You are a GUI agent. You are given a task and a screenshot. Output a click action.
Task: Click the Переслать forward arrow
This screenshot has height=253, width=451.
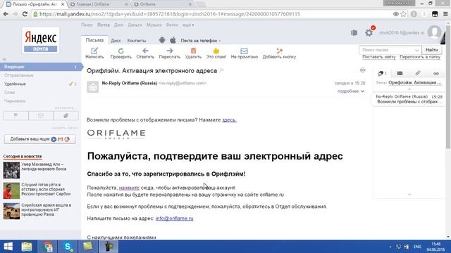169,51
